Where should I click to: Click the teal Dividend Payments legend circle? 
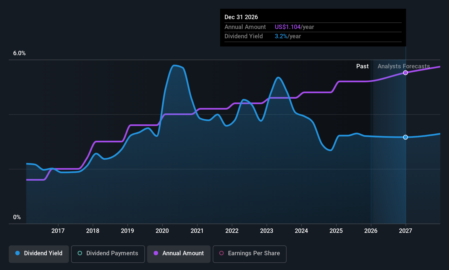(80, 253)
